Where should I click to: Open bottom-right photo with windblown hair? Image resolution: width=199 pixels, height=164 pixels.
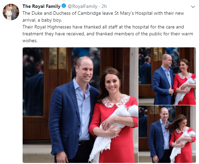(167, 134)
